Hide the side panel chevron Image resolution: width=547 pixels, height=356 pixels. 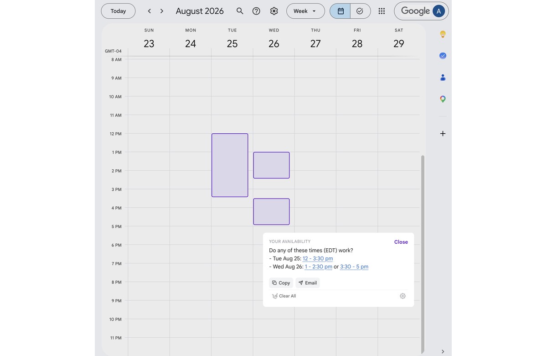point(443,351)
